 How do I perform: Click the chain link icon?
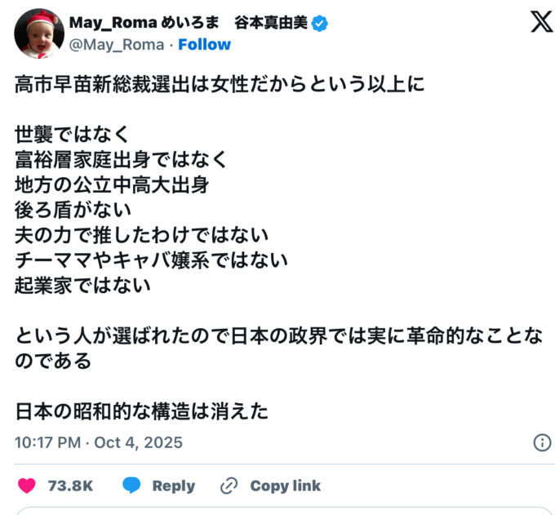coord(229,486)
